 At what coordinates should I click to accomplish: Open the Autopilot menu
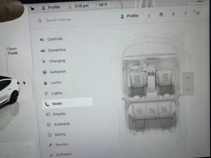[x=55, y=72]
